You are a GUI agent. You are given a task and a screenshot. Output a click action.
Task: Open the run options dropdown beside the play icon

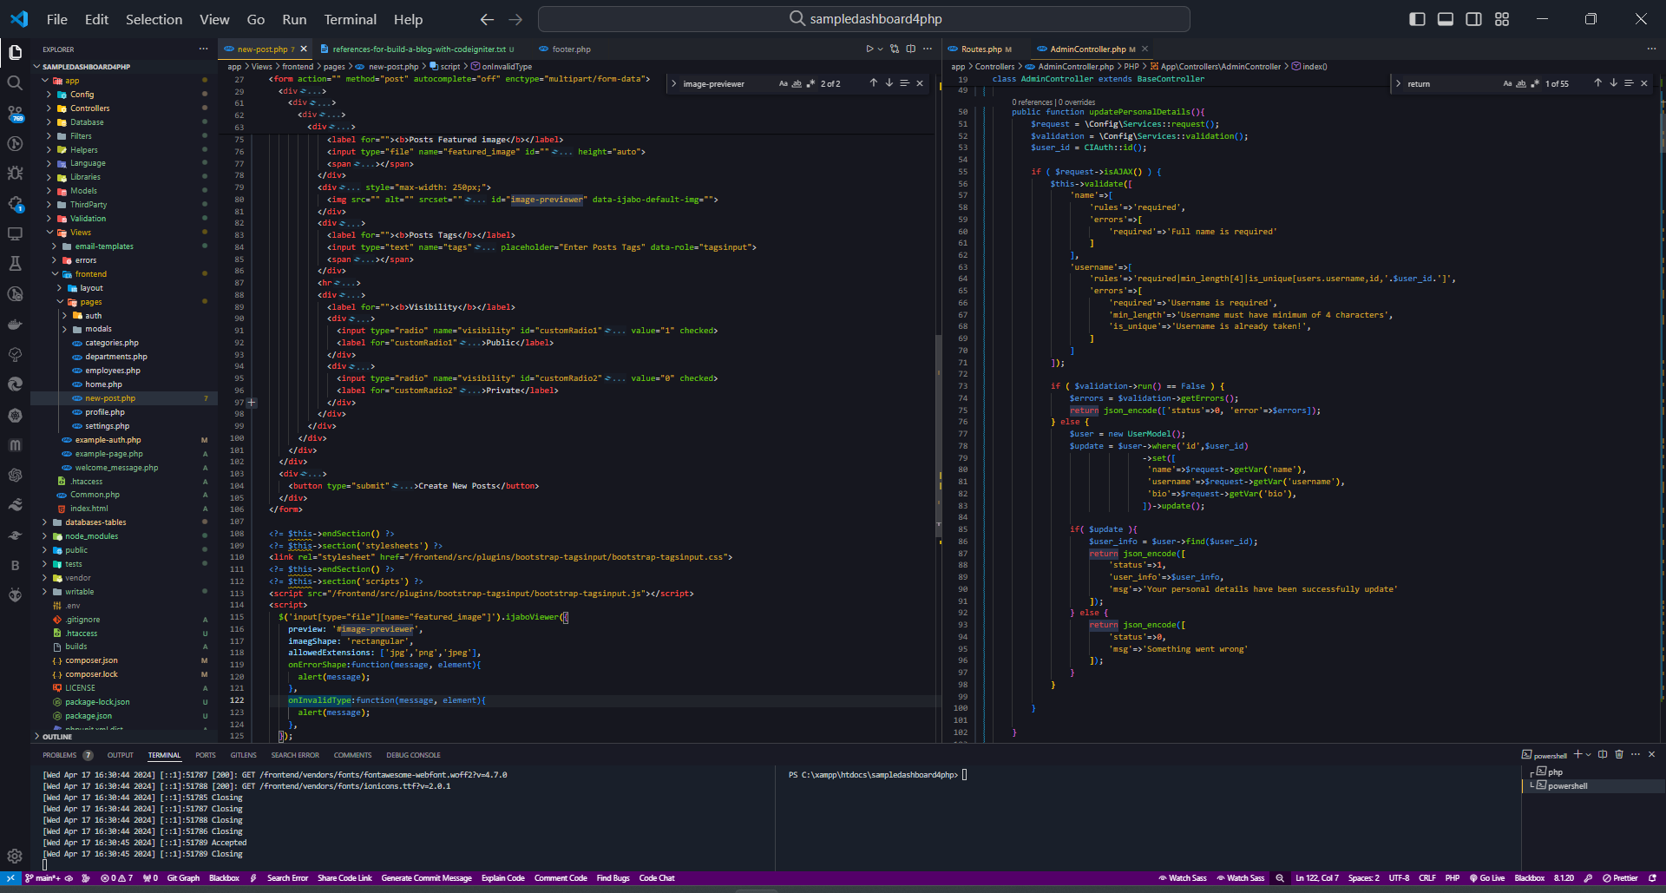[x=880, y=49]
